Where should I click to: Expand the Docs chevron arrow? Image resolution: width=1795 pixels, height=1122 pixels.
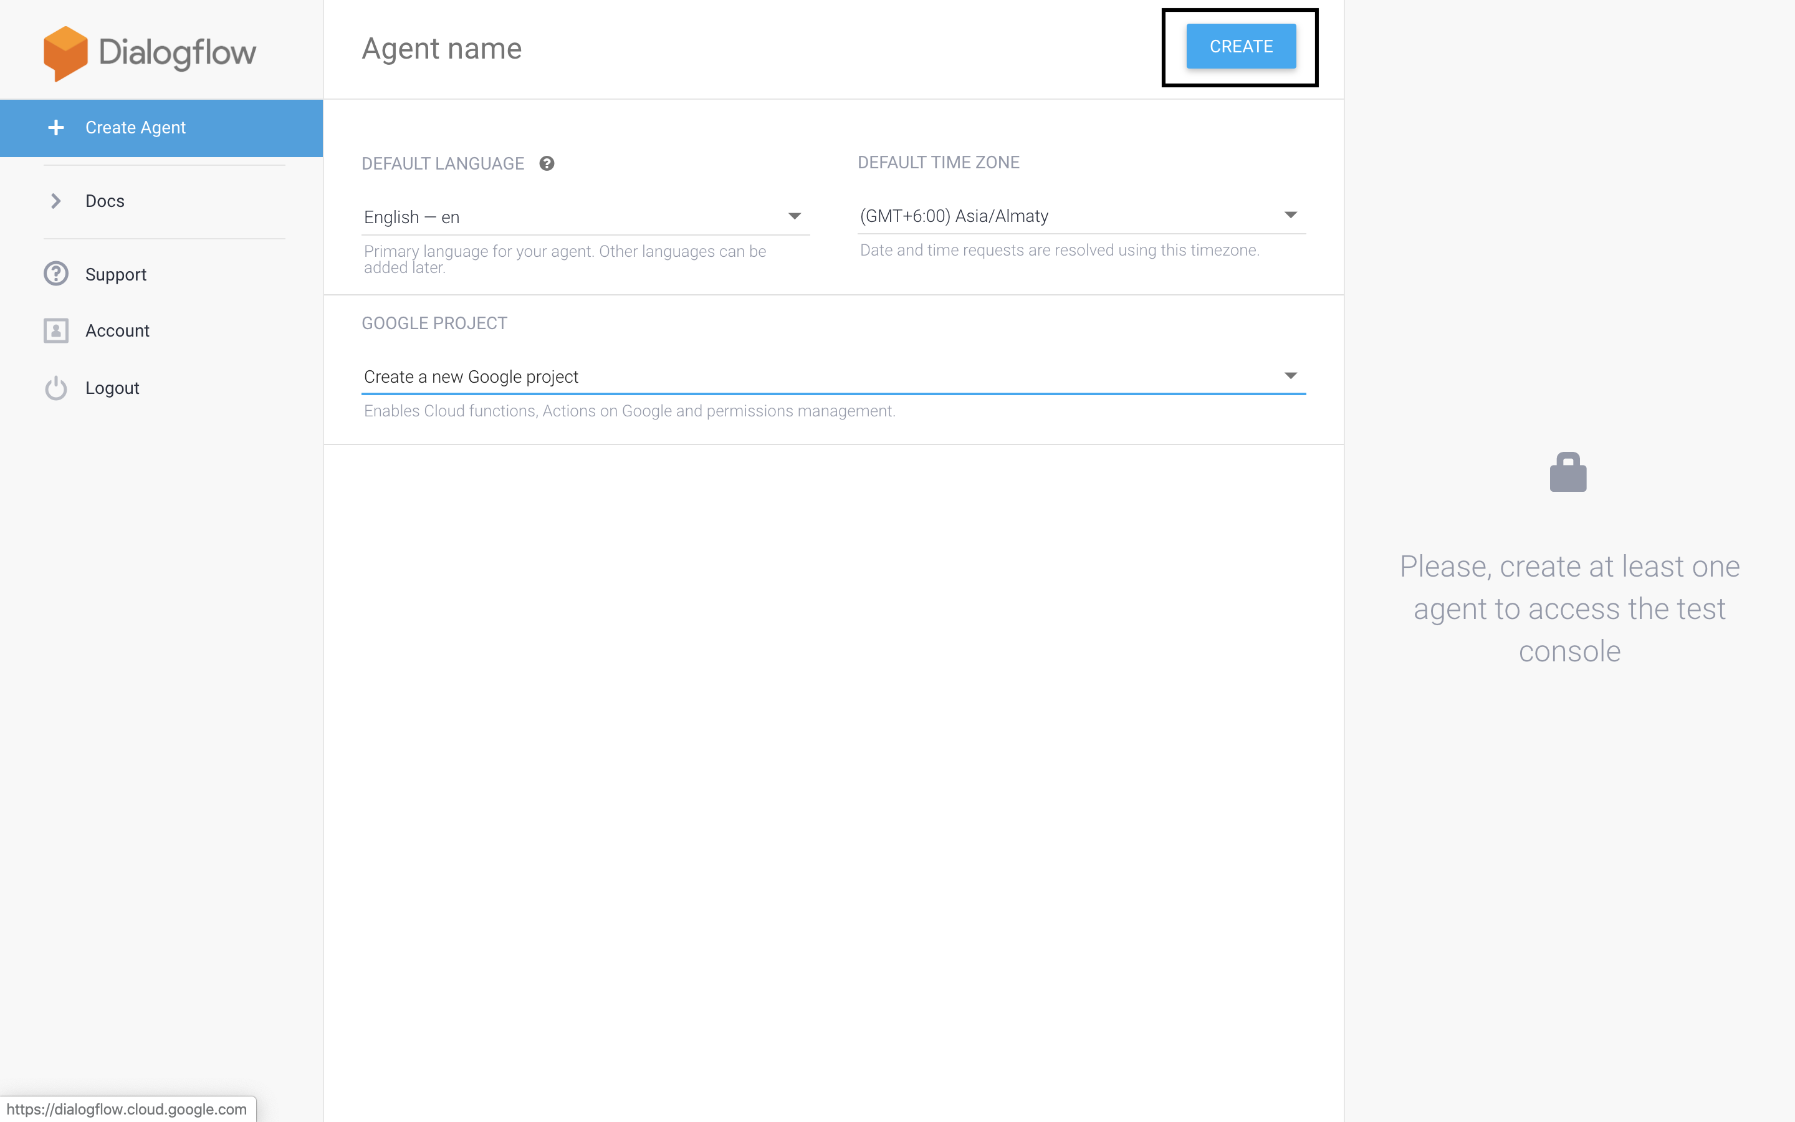(55, 201)
